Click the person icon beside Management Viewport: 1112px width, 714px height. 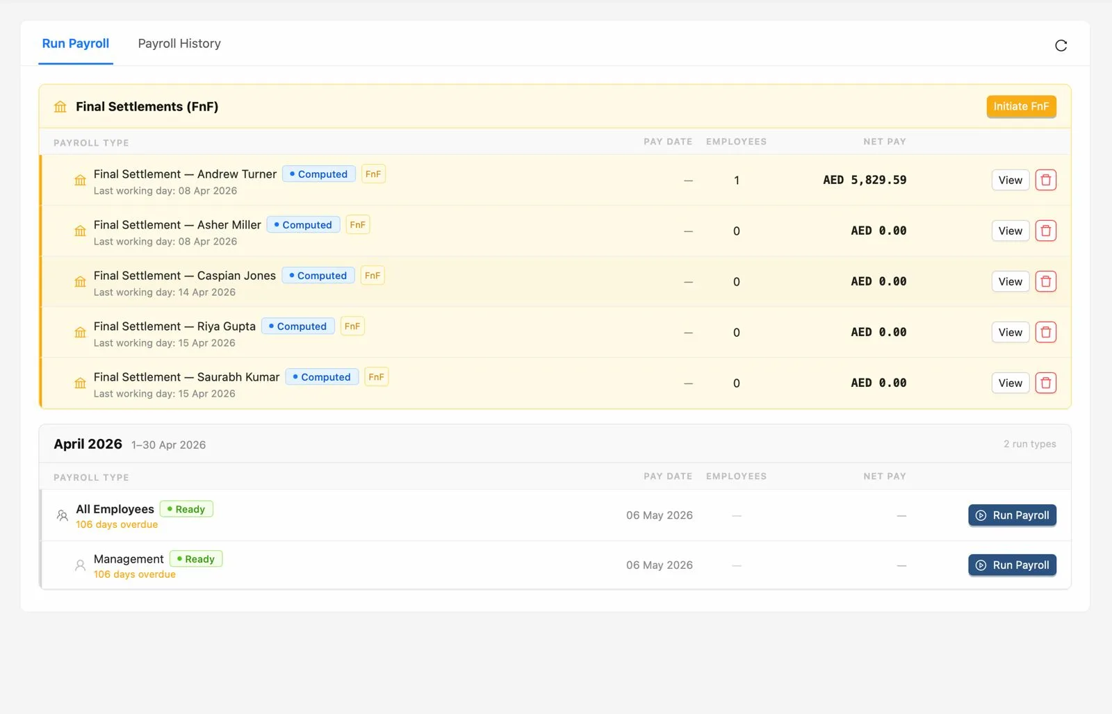81,565
